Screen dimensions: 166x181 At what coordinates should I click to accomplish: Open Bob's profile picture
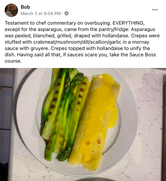11,10
